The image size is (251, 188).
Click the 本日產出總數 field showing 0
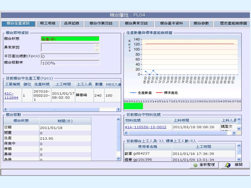(x=70, y=56)
